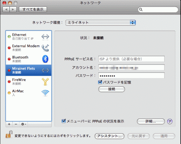The height and width of the screenshot is (144, 181).
Task: Launch the アシスタント... assistant
Action: click(x=110, y=136)
